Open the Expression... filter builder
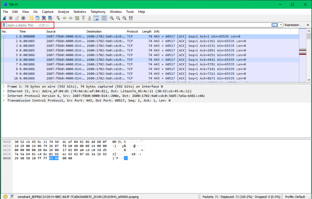The image size is (312, 199). click(293, 25)
